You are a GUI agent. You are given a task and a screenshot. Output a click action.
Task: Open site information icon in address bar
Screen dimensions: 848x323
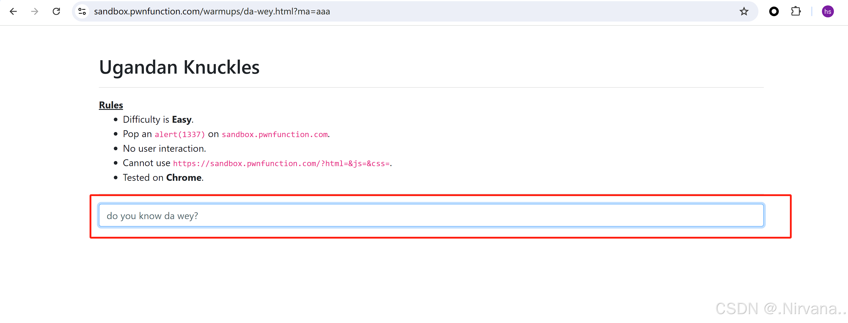[82, 11]
